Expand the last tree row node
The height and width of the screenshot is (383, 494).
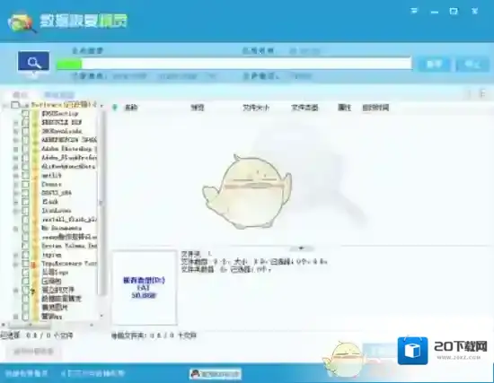tap(16, 317)
